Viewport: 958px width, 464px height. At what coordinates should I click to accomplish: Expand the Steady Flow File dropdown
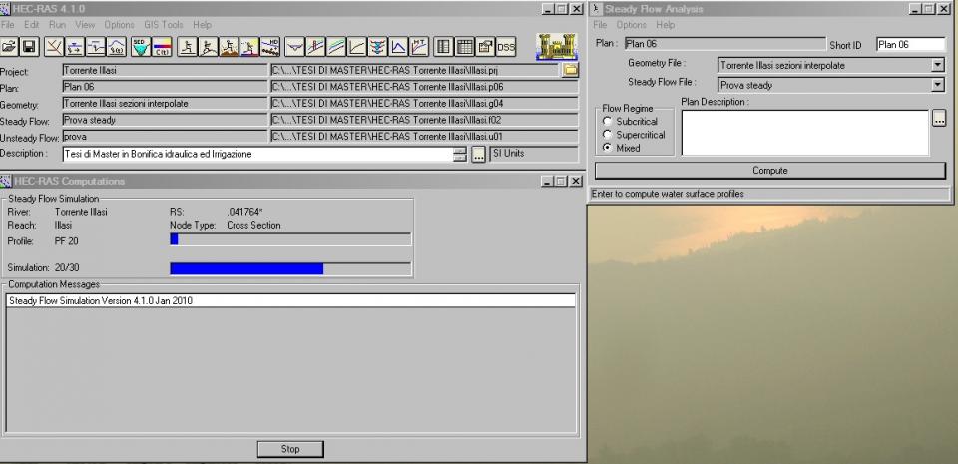pyautogui.click(x=937, y=85)
